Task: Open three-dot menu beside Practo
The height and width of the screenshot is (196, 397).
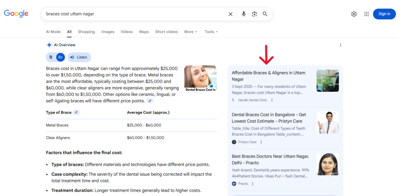Action: point(253,184)
